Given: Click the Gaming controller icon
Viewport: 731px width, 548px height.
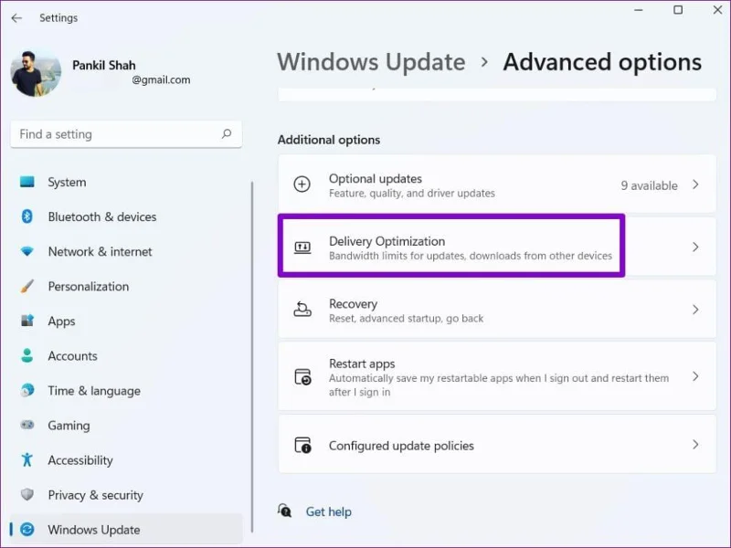Looking at the screenshot, I should click(x=27, y=425).
